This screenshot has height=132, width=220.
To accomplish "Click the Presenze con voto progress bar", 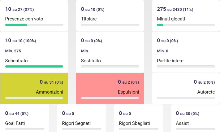I will click(34, 25).
